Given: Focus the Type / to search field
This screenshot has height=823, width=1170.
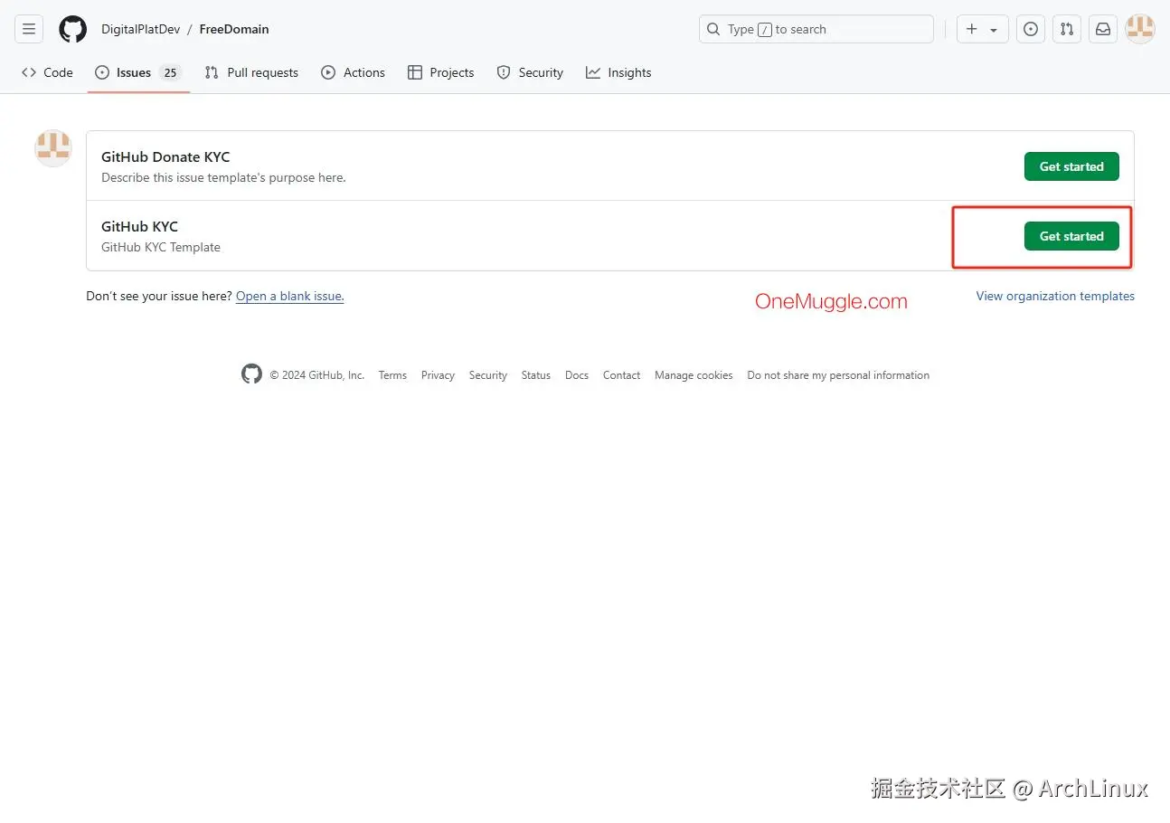Looking at the screenshot, I should click(816, 29).
